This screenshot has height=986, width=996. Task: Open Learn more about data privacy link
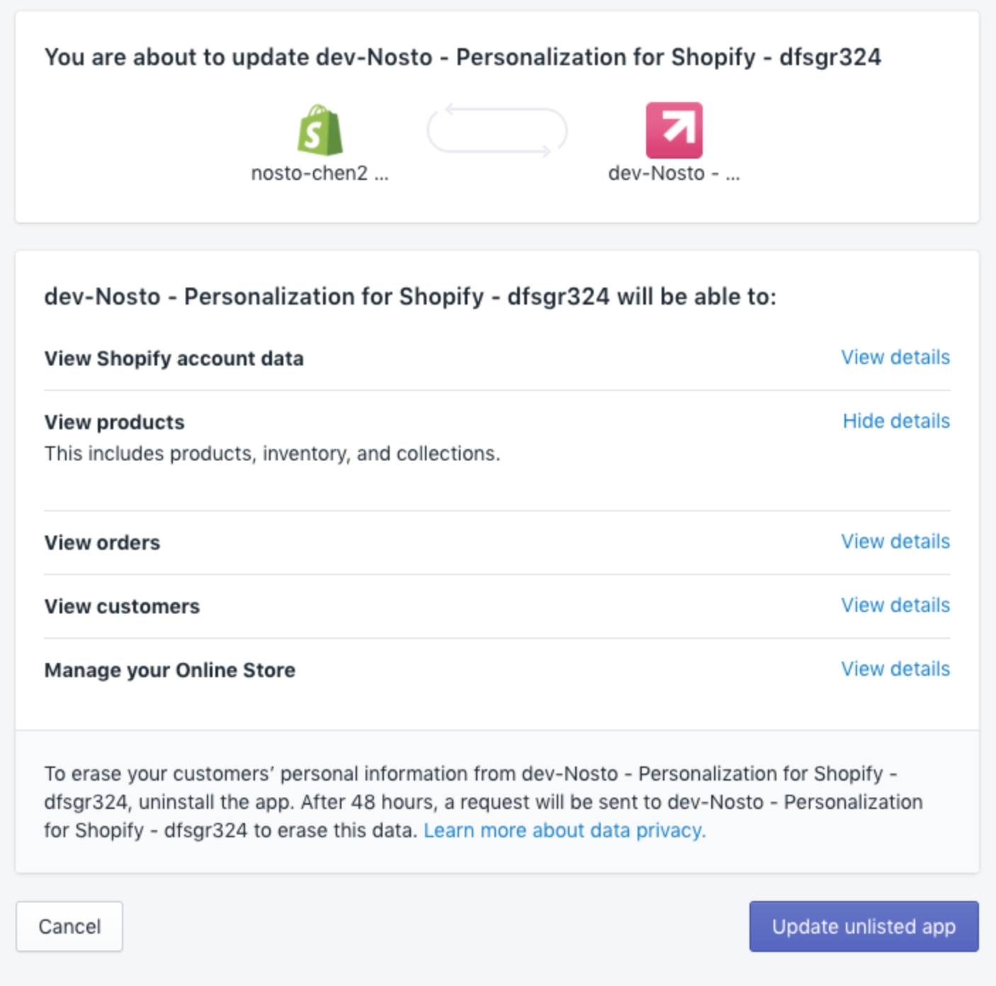pyautogui.click(x=565, y=830)
